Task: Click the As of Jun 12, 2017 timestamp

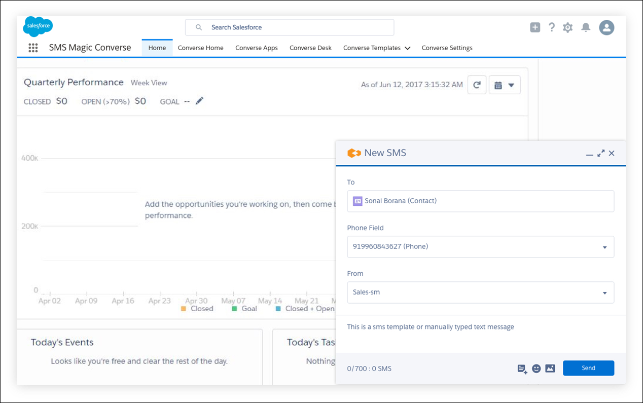Action: click(412, 85)
